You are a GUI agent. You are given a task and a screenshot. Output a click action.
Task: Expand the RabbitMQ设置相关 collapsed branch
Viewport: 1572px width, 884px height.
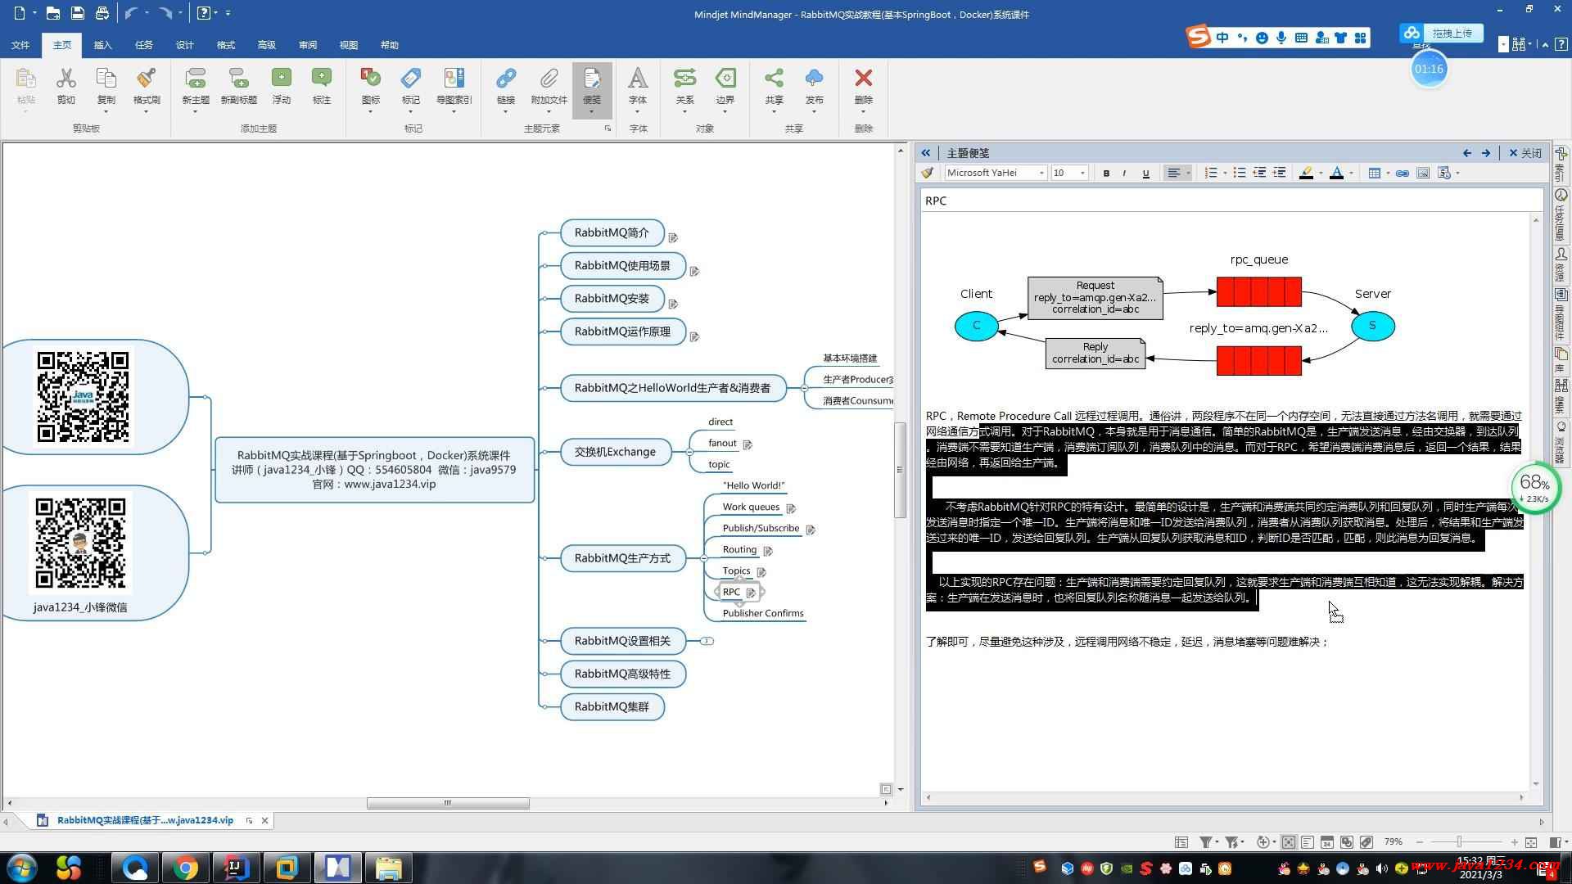pos(707,641)
